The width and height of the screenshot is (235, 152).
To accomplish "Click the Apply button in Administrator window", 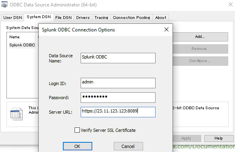I will coord(187,138).
